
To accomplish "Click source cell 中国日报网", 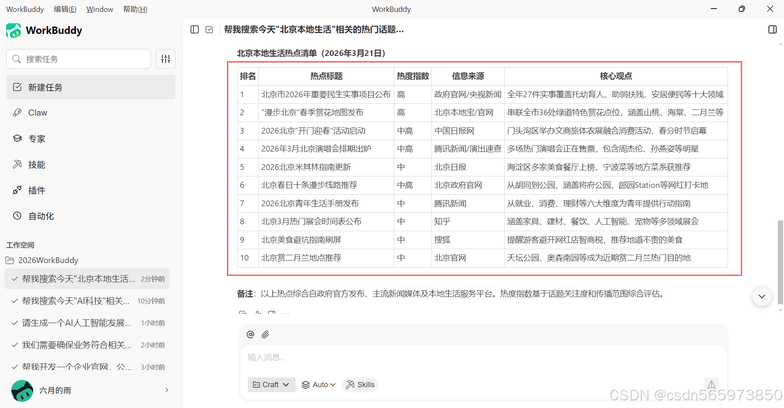I will 468,131.
